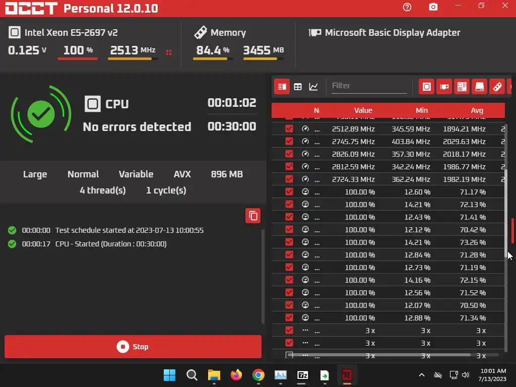516x387 pixels.
Task: Show hidden tray icons chevron
Action: pyautogui.click(x=422, y=375)
